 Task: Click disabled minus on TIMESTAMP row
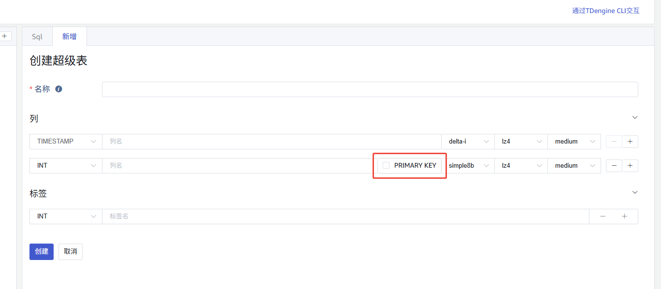[x=614, y=142]
